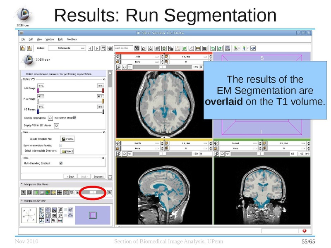The image size is (331, 248).
Task: Open the Modules home icon
Action: [143, 48]
